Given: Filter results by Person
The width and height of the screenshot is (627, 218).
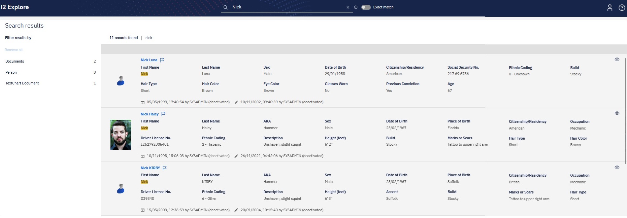Looking at the screenshot, I should click(x=51, y=72).
